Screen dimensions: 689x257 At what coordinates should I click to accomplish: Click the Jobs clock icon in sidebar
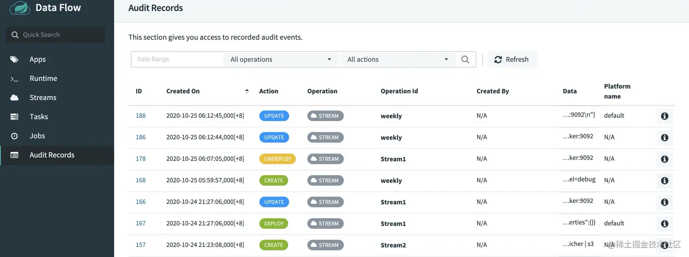point(15,136)
